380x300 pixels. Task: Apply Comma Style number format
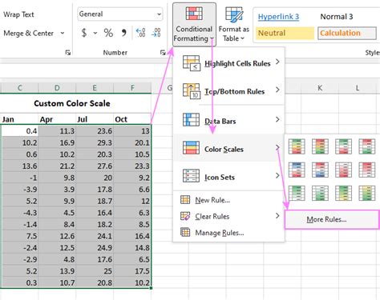(123, 33)
